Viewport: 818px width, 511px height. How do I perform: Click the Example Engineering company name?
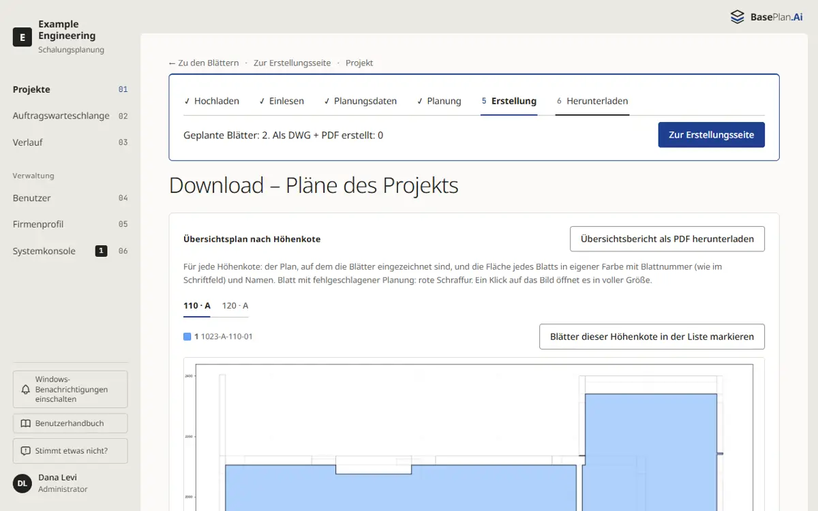click(x=67, y=30)
